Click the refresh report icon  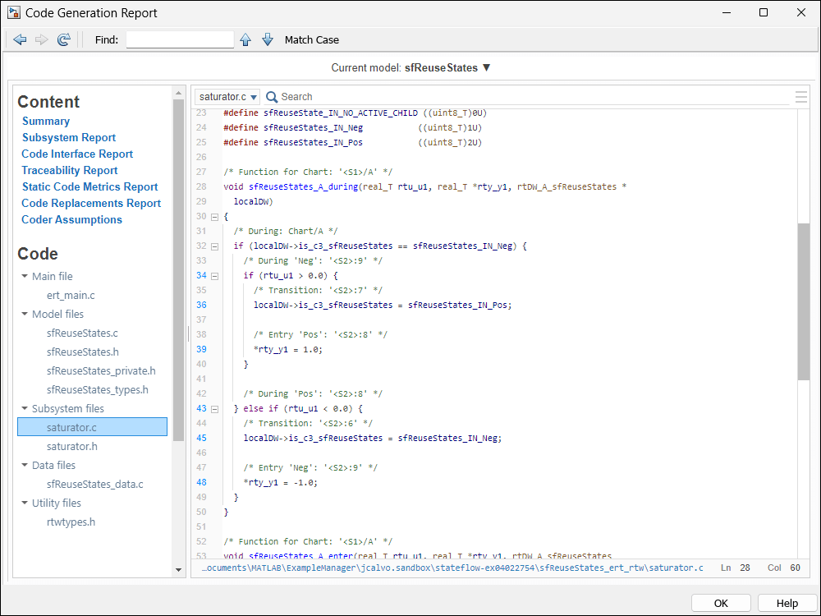(64, 39)
